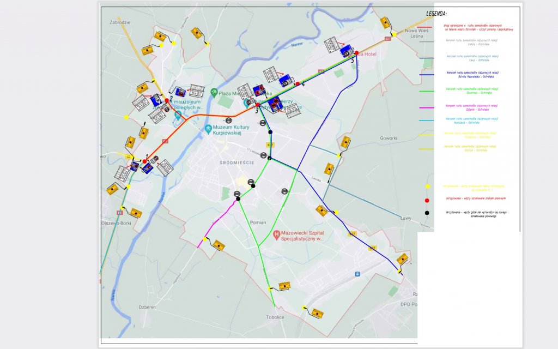
Task: Click the Plaża Miejska beach pin icon
Action: [x=215, y=92]
